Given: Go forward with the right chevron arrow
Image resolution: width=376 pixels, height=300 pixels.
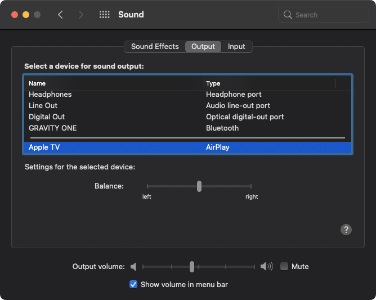Looking at the screenshot, I should (x=81, y=15).
